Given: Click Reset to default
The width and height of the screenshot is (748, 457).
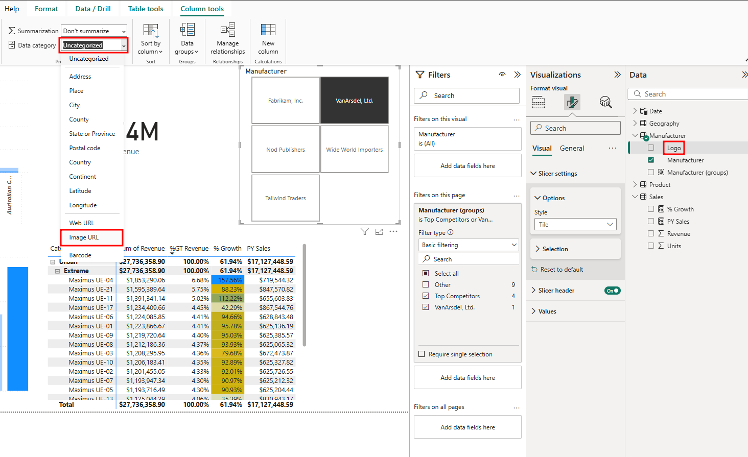Looking at the screenshot, I should [x=557, y=270].
